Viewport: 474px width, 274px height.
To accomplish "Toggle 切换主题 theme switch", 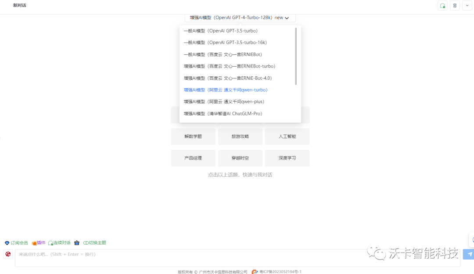I will (x=95, y=243).
